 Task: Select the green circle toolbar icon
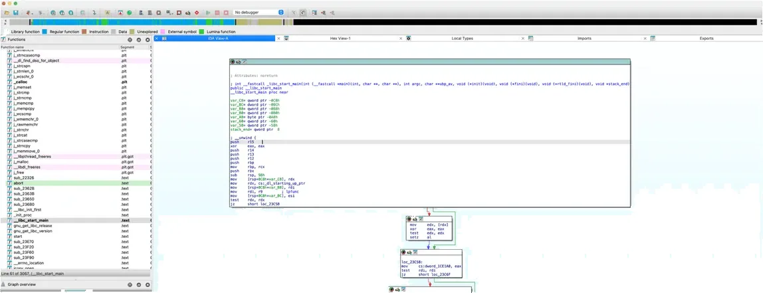click(130, 12)
